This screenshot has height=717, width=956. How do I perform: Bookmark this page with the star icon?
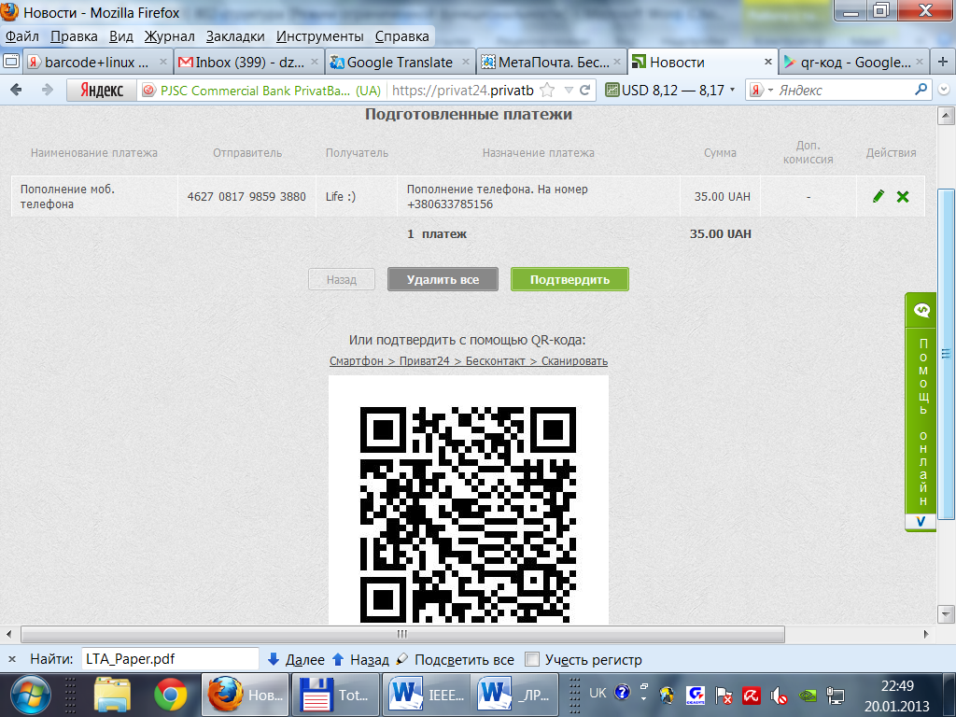(547, 91)
